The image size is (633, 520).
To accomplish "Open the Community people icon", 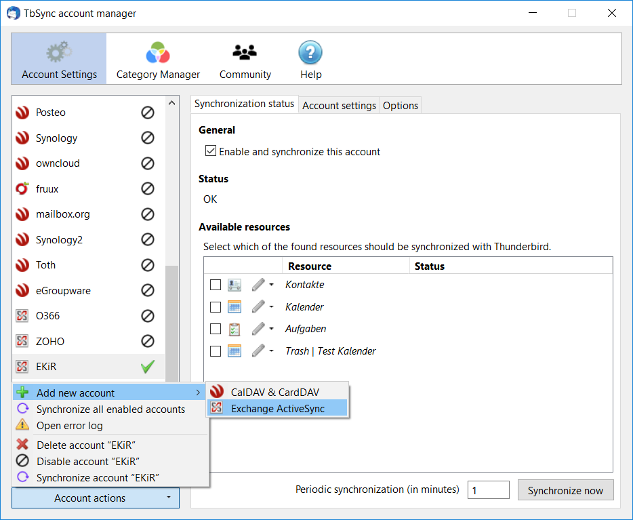I will pos(245,52).
